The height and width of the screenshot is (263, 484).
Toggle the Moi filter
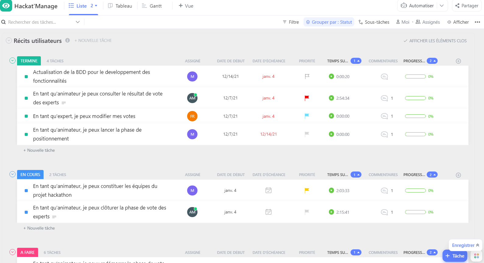pyautogui.click(x=403, y=22)
